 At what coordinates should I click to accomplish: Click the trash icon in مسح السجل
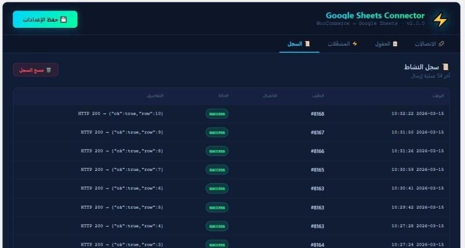pyautogui.click(x=49, y=70)
